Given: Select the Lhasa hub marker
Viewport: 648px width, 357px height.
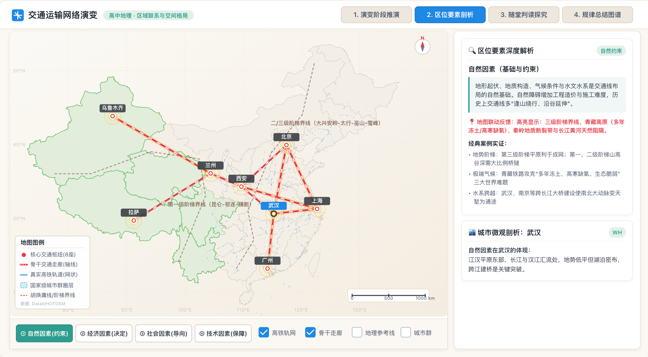Looking at the screenshot, I should click(134, 220).
